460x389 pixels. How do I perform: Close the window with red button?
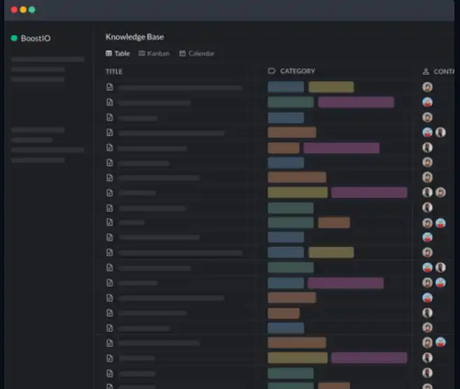click(x=14, y=10)
